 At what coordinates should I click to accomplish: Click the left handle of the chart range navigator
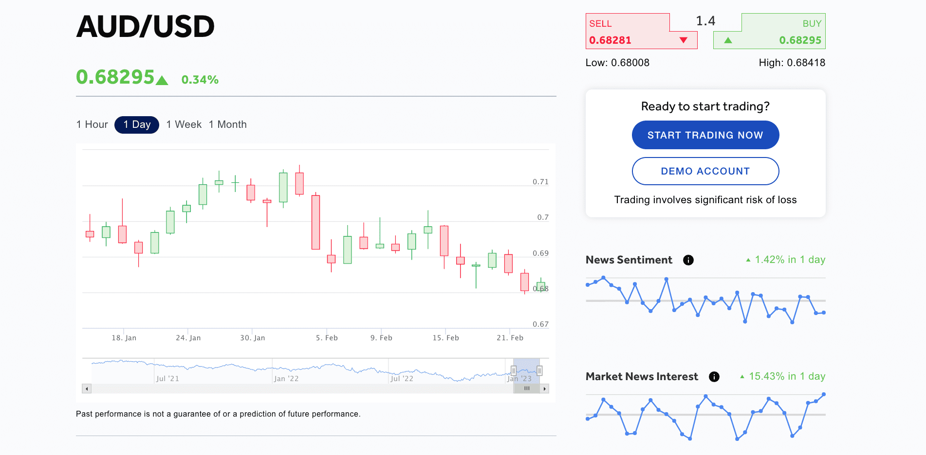(x=513, y=371)
